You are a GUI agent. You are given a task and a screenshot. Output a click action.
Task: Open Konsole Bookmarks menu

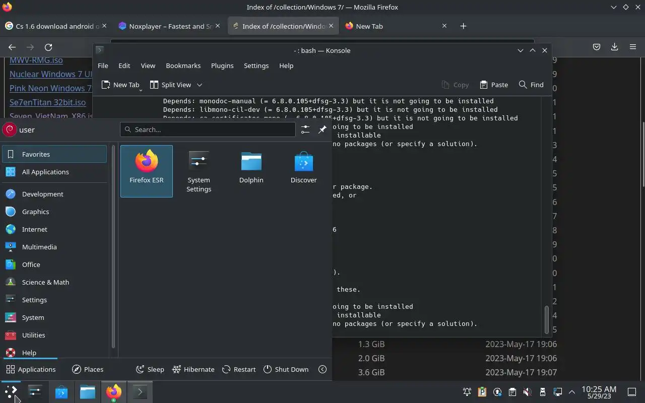[x=183, y=65]
